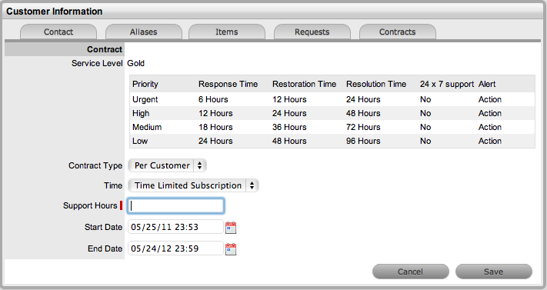
Task: Select the Priority column header
Action: click(x=145, y=84)
